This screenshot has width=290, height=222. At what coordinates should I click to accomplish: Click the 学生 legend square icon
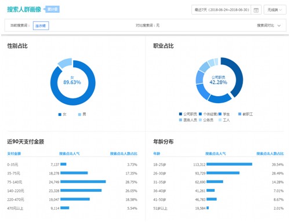tap(220, 114)
